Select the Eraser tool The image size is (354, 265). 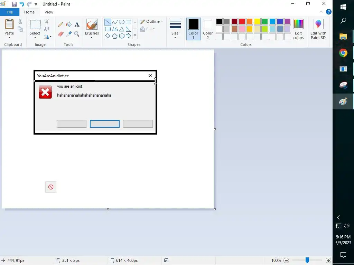[60, 34]
